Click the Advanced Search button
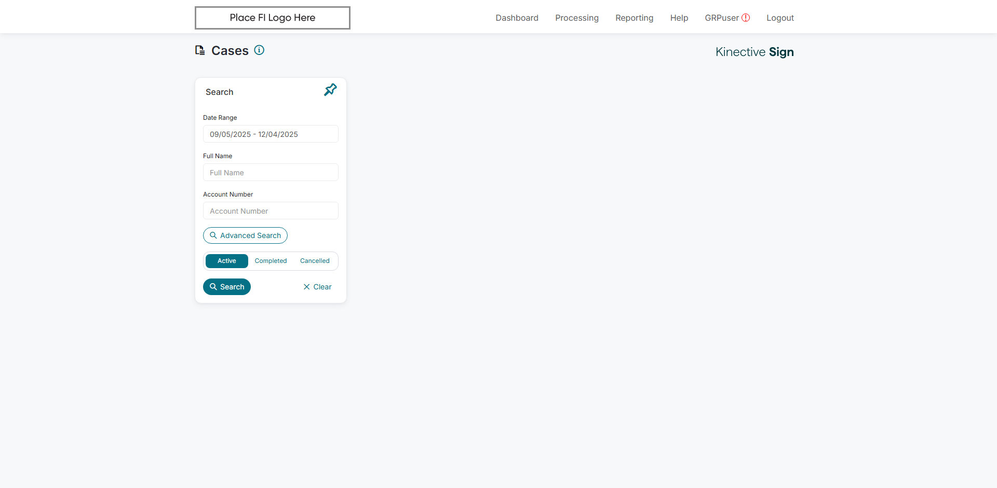Image resolution: width=997 pixels, height=488 pixels. point(245,235)
